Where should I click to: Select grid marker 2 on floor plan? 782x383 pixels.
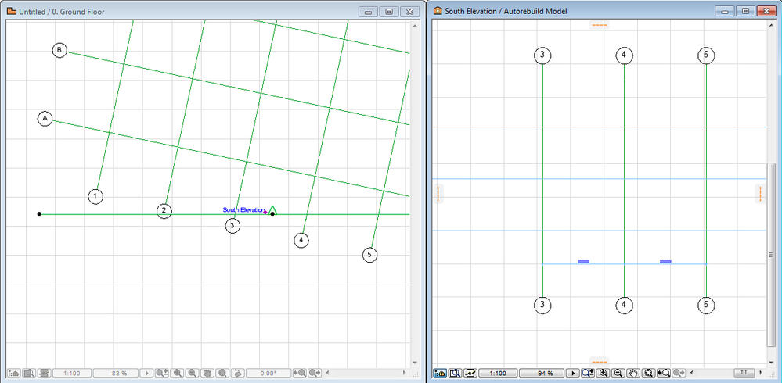pos(164,211)
